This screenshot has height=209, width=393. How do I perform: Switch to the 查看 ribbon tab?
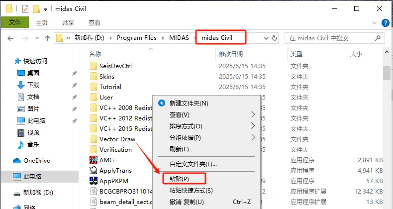click(94, 22)
